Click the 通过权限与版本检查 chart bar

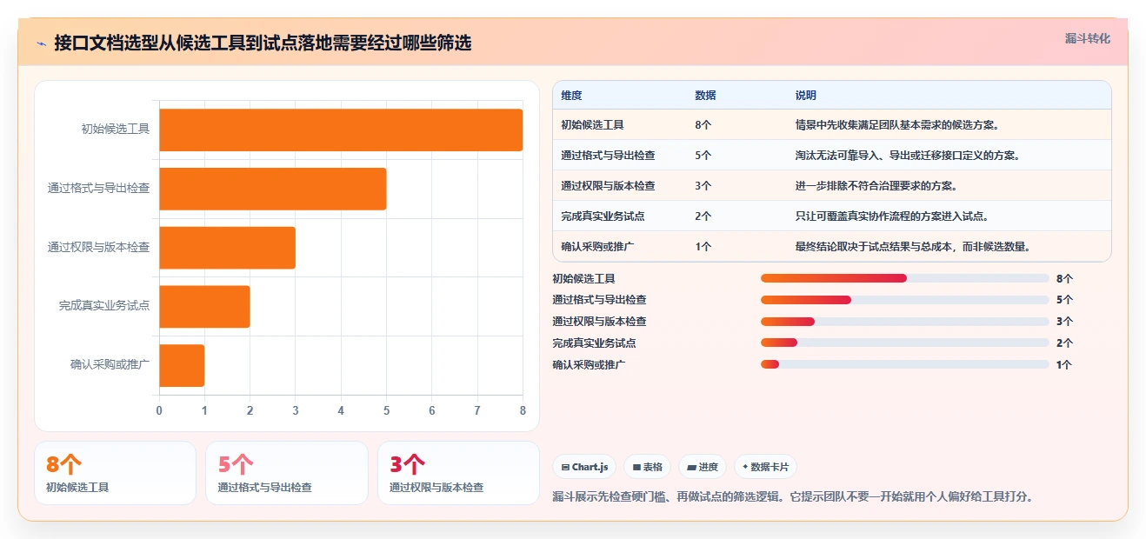(x=227, y=248)
